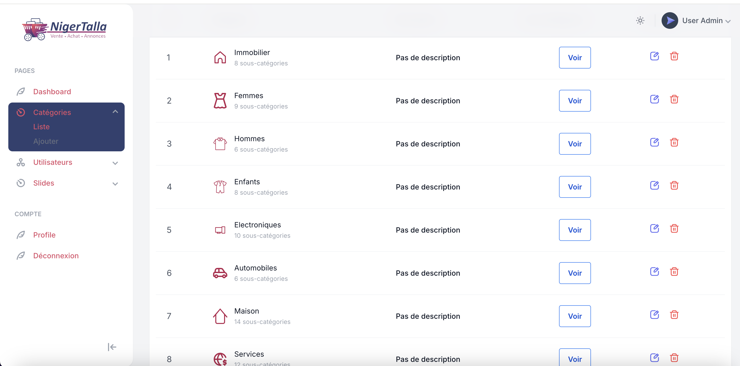Edit the Automobiles category
The height and width of the screenshot is (366, 740).
pos(654,272)
